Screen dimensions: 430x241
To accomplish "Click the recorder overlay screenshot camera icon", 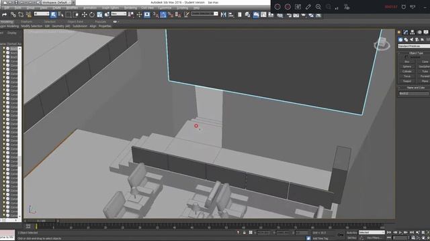I will pyautogui.click(x=298, y=7).
